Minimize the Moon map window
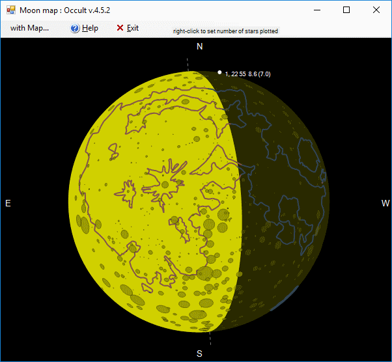This screenshot has height=362, width=392. click(x=316, y=10)
